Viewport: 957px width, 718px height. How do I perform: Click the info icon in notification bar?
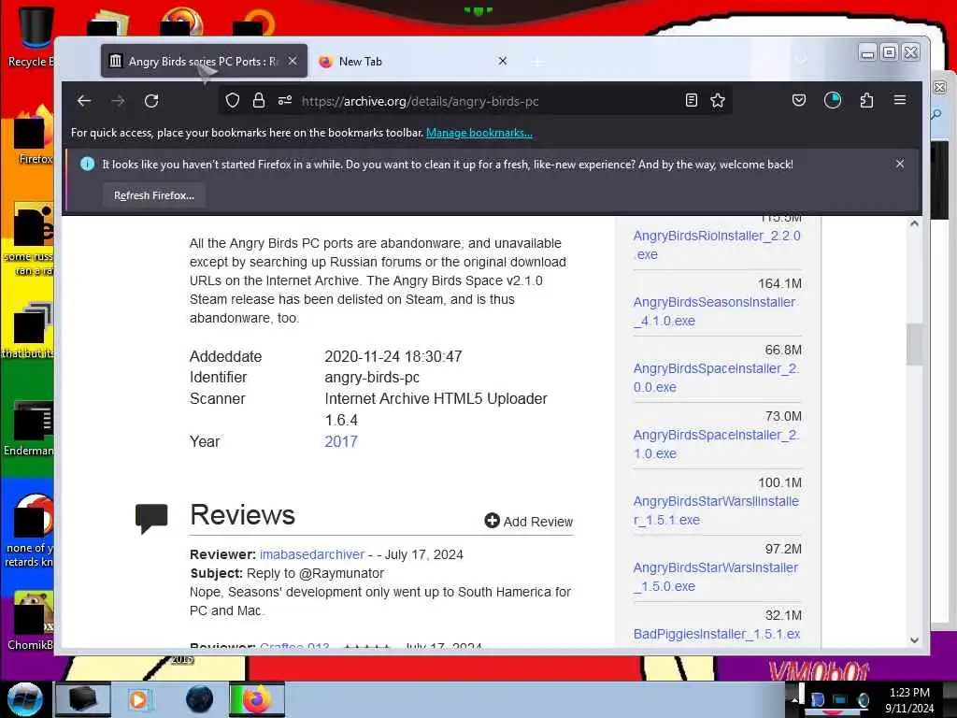coord(87,164)
